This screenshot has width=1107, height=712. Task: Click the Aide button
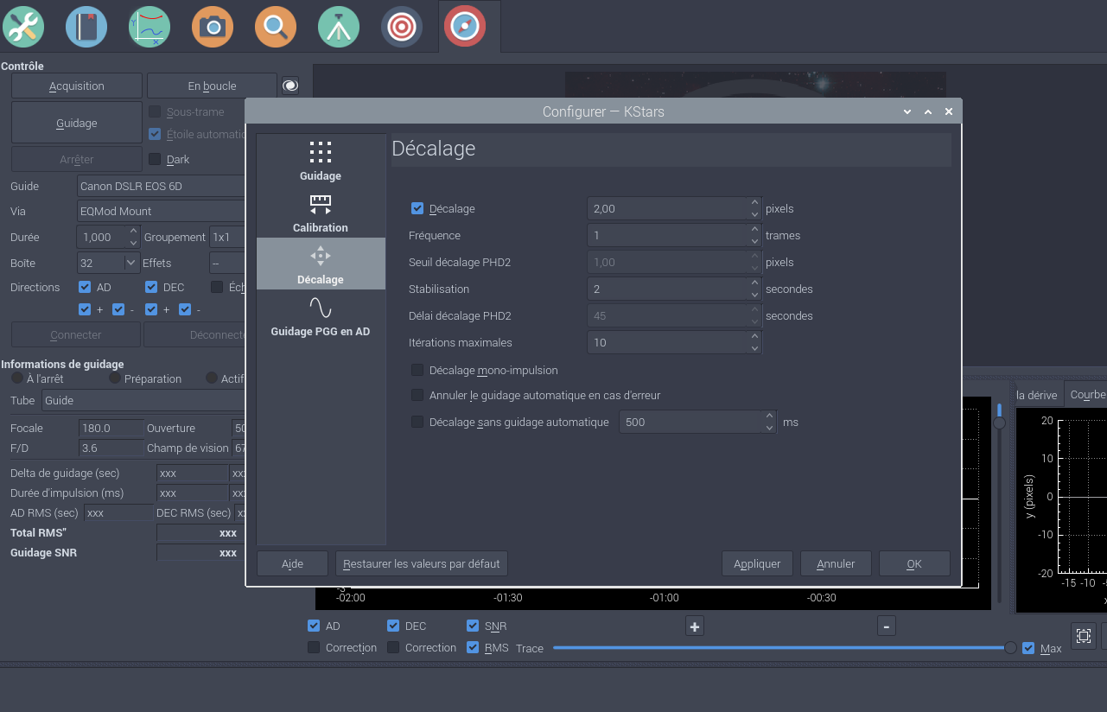(292, 563)
